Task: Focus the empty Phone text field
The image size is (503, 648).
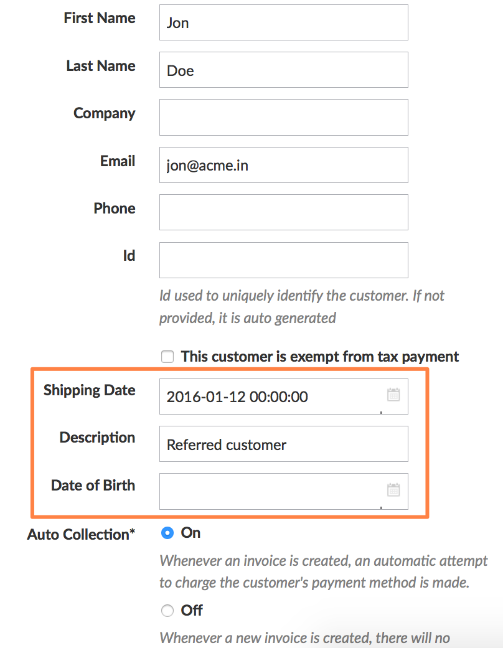Action: pyautogui.click(x=283, y=212)
